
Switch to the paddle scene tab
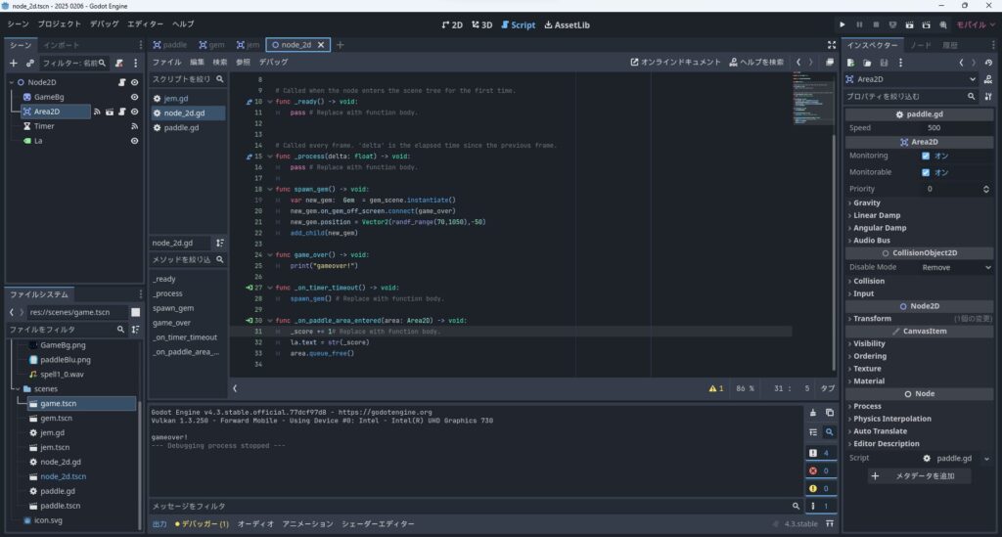click(x=169, y=45)
